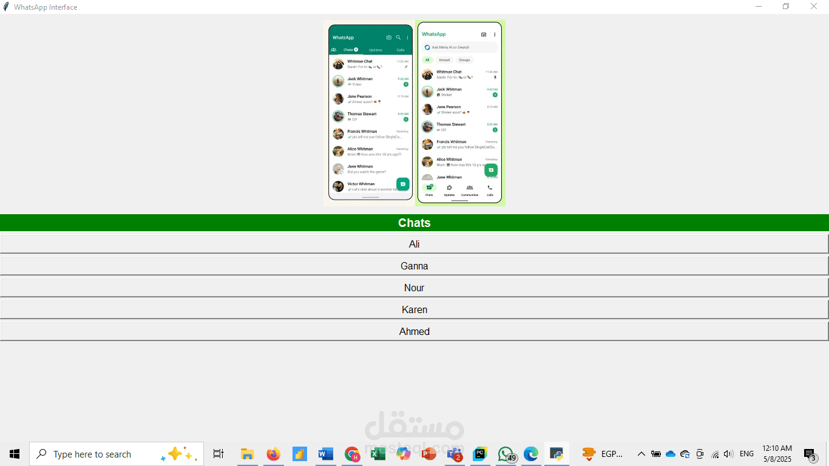The image size is (829, 466).
Task: Open the chat with Karen
Action: pos(414,309)
